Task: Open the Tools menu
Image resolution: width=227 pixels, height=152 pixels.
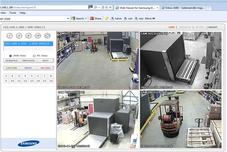Action: tap(13, 13)
